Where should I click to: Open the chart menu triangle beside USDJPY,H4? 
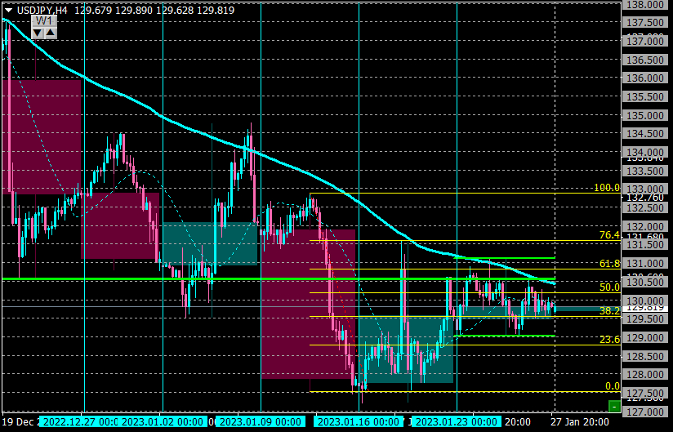(8, 11)
